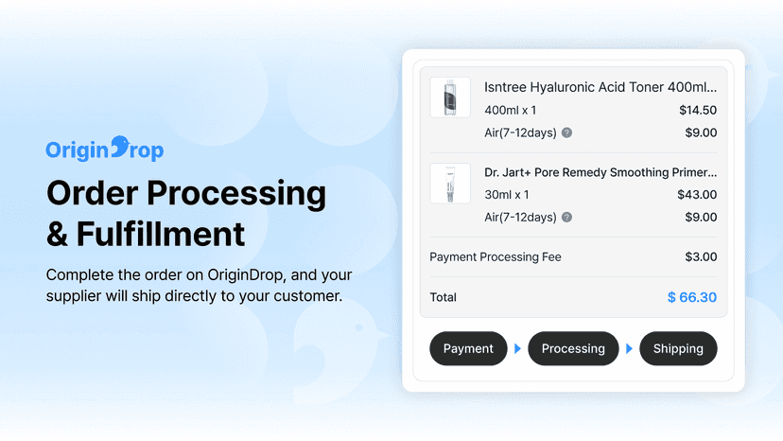Image resolution: width=783 pixels, height=441 pixels.
Task: Click the $43.00 item price
Action: (x=697, y=195)
